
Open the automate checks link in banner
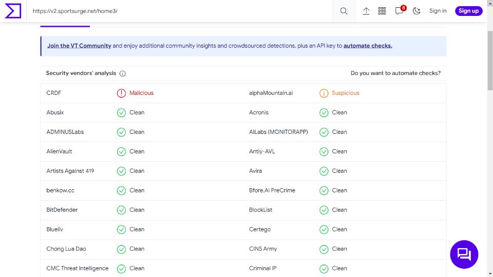(x=368, y=46)
